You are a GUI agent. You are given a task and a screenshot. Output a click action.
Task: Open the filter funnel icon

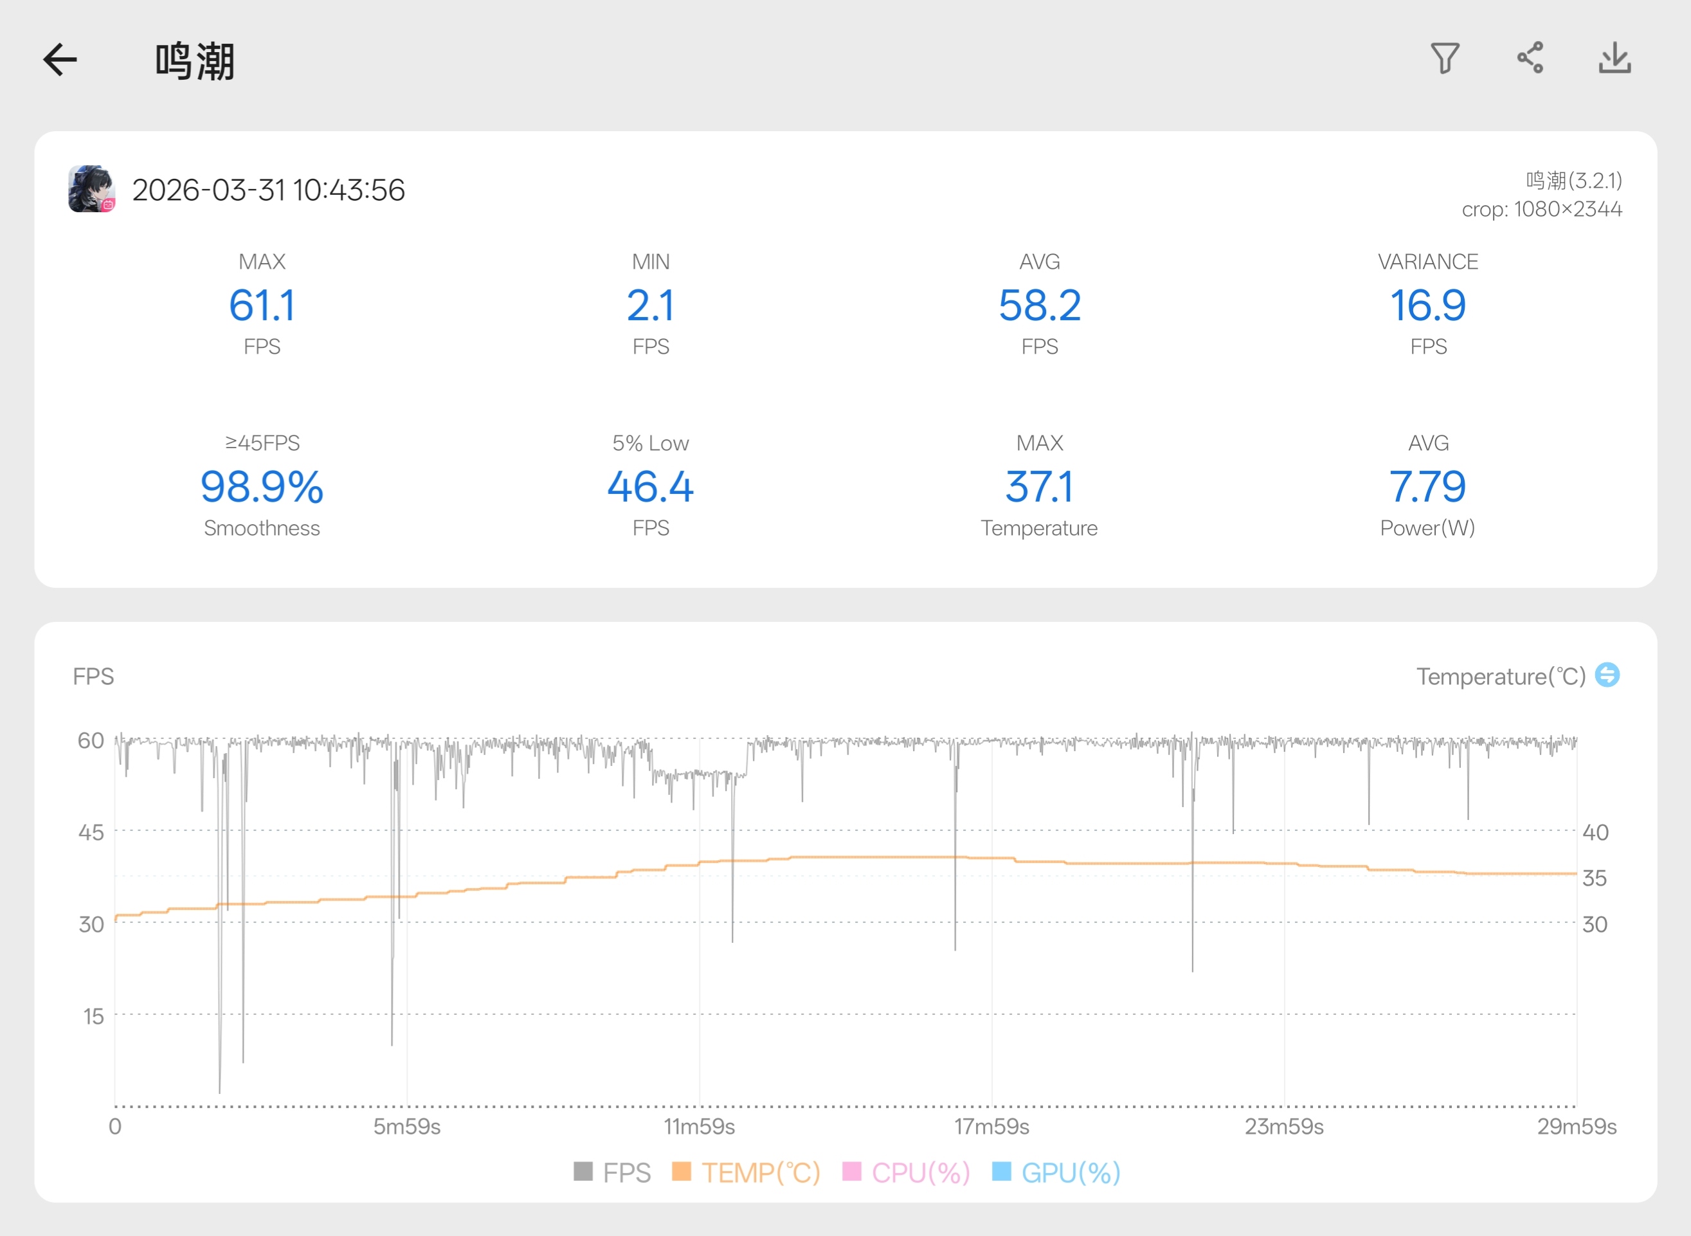[x=1444, y=59]
